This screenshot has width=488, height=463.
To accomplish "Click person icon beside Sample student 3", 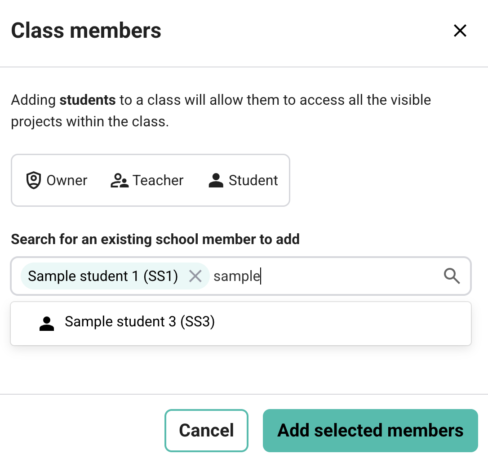I will pos(47,323).
